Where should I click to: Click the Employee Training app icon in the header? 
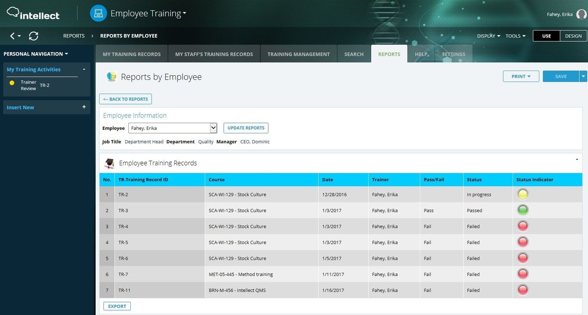click(98, 13)
